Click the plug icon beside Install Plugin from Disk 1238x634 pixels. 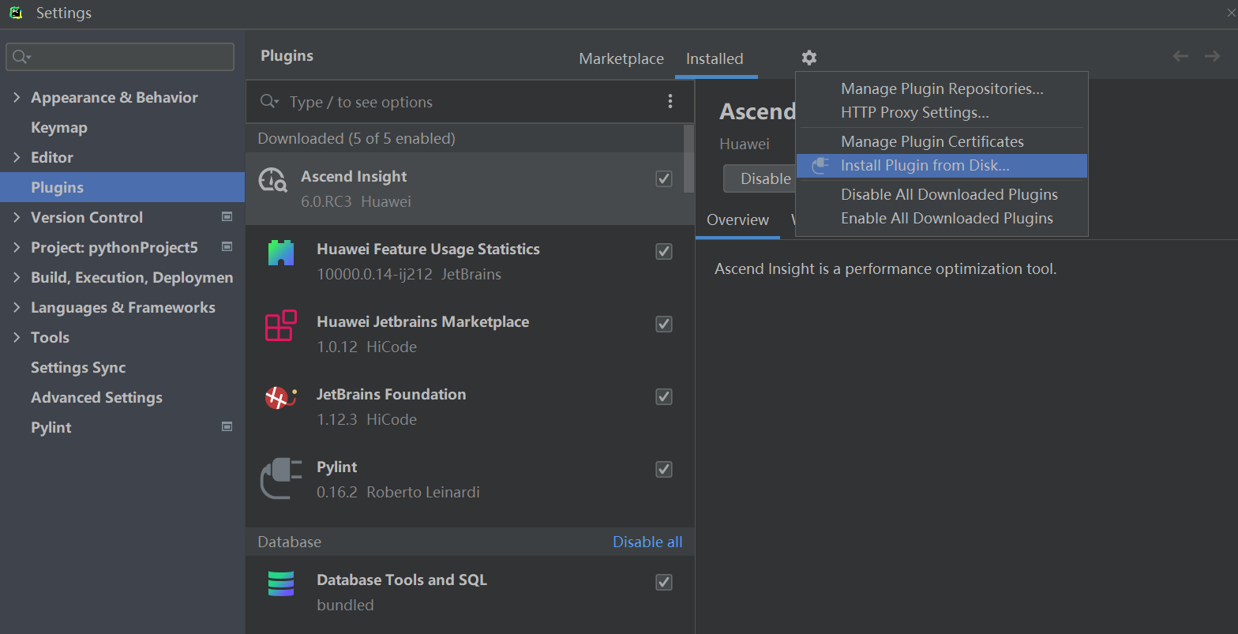[820, 165]
